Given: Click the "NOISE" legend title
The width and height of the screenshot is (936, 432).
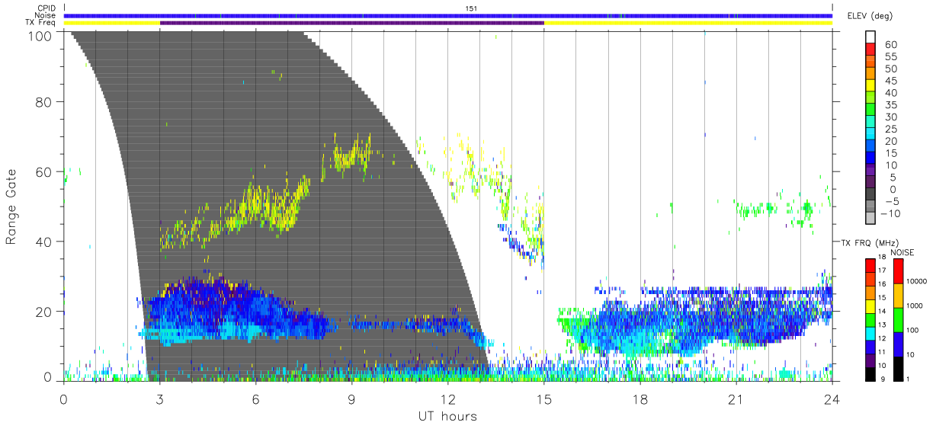Looking at the screenshot, I should tap(902, 252).
